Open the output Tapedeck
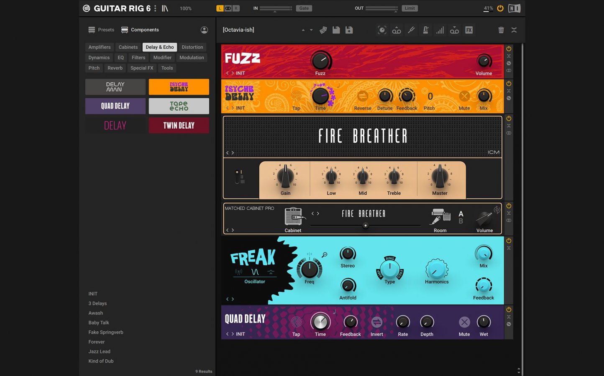The height and width of the screenshot is (376, 604). [454, 30]
